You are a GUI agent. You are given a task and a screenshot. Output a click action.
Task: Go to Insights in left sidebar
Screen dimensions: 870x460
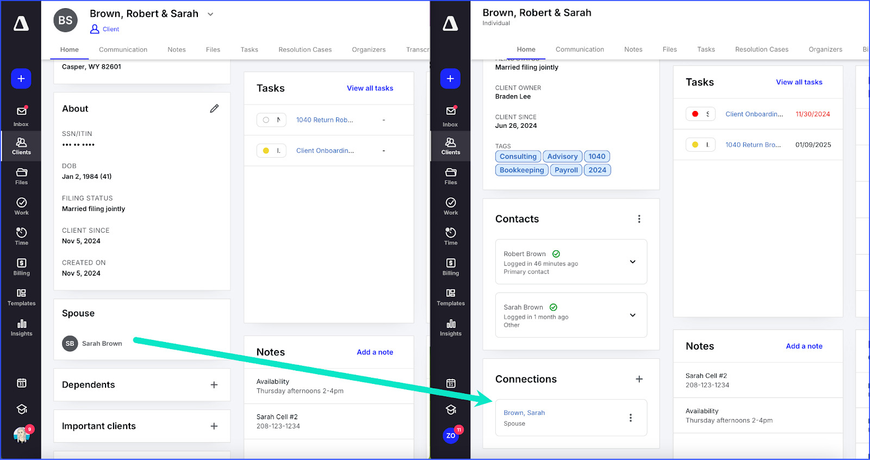(x=21, y=327)
